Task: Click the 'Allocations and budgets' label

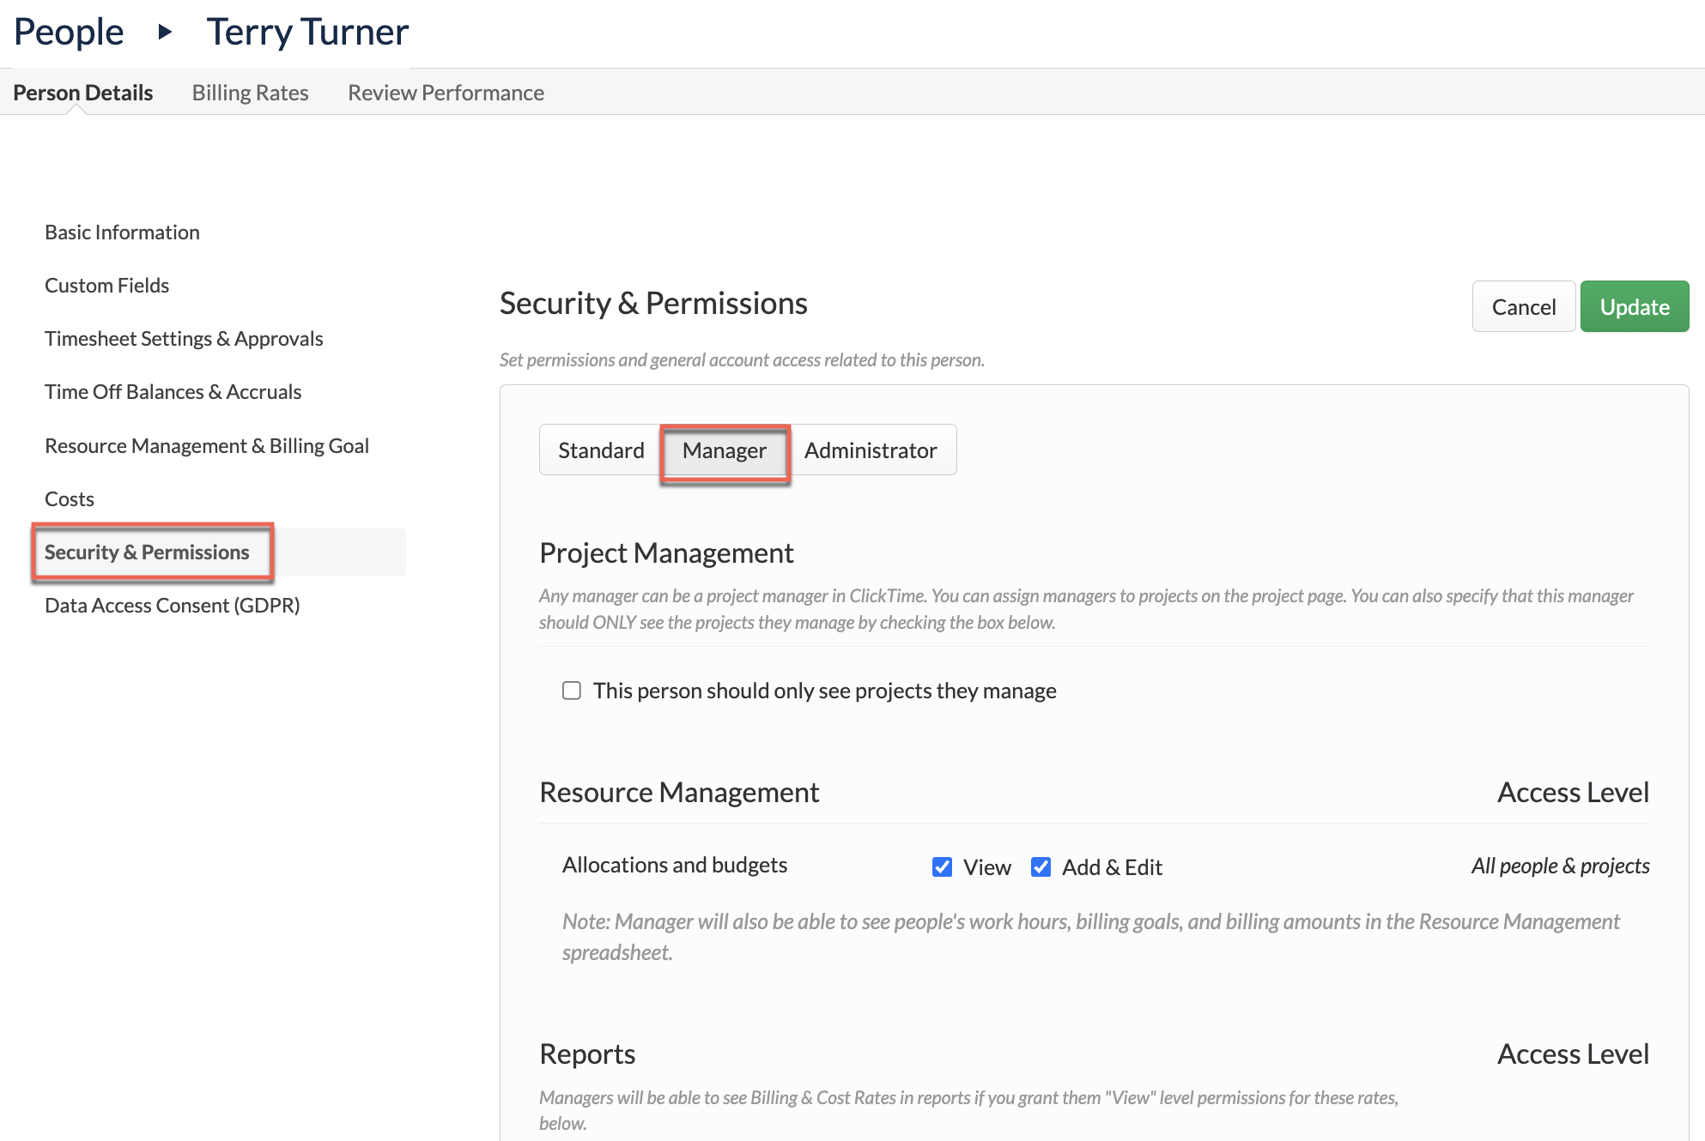Action: (675, 865)
